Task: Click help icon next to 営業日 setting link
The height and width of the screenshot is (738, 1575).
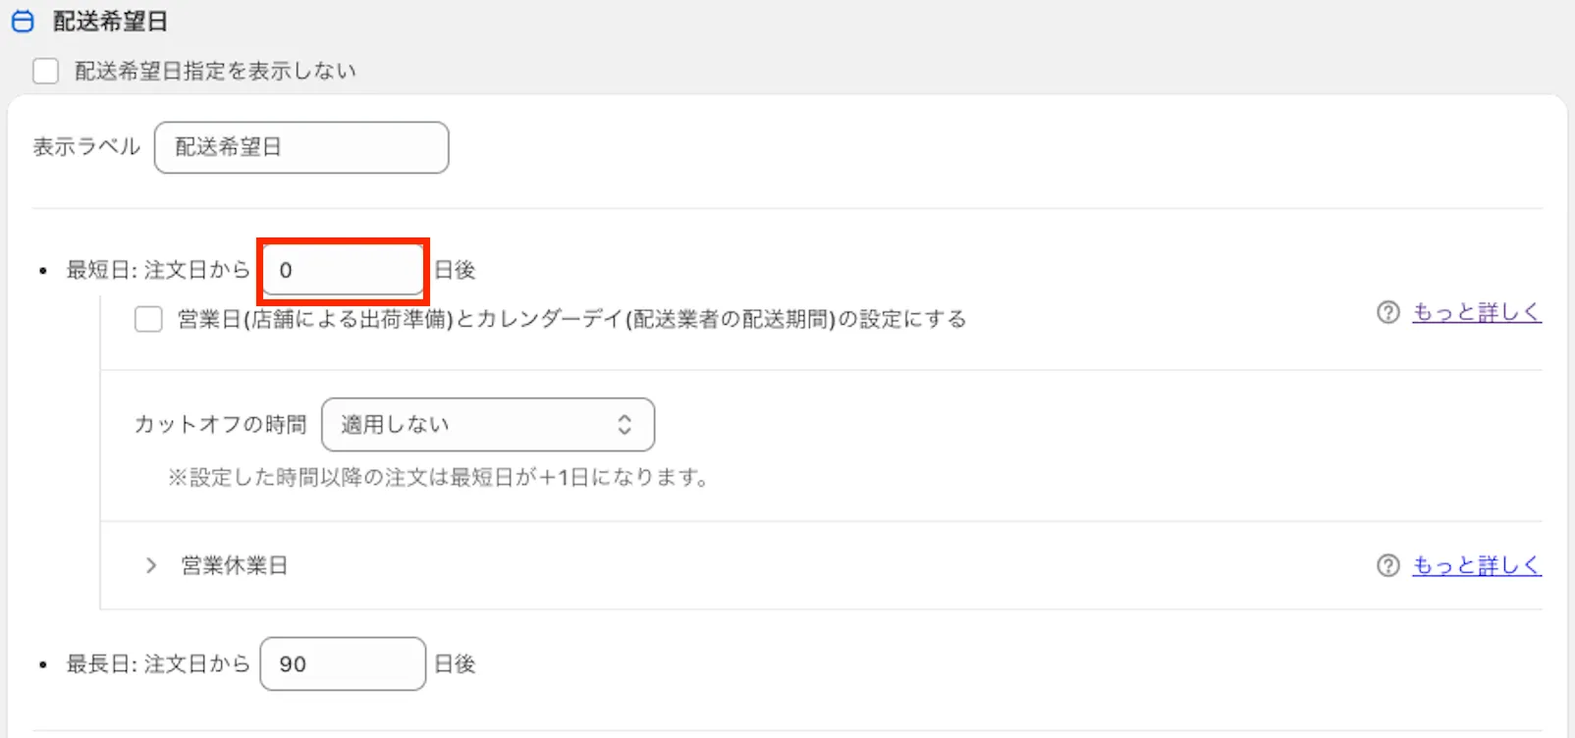Action: pos(1387,313)
